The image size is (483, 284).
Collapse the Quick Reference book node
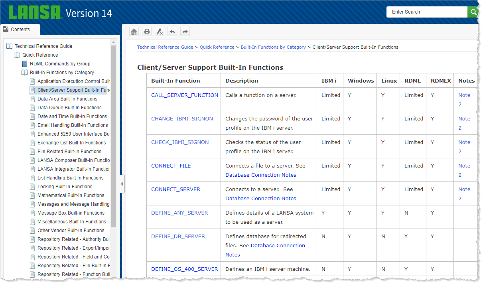[x=17, y=55]
